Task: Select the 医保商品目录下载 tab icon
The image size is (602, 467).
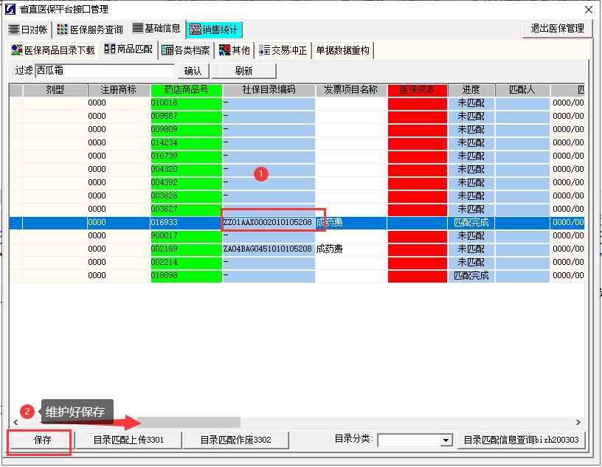Action: coord(17,51)
